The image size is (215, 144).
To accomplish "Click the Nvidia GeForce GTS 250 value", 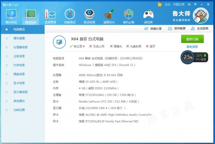I will [x=109, y=101].
